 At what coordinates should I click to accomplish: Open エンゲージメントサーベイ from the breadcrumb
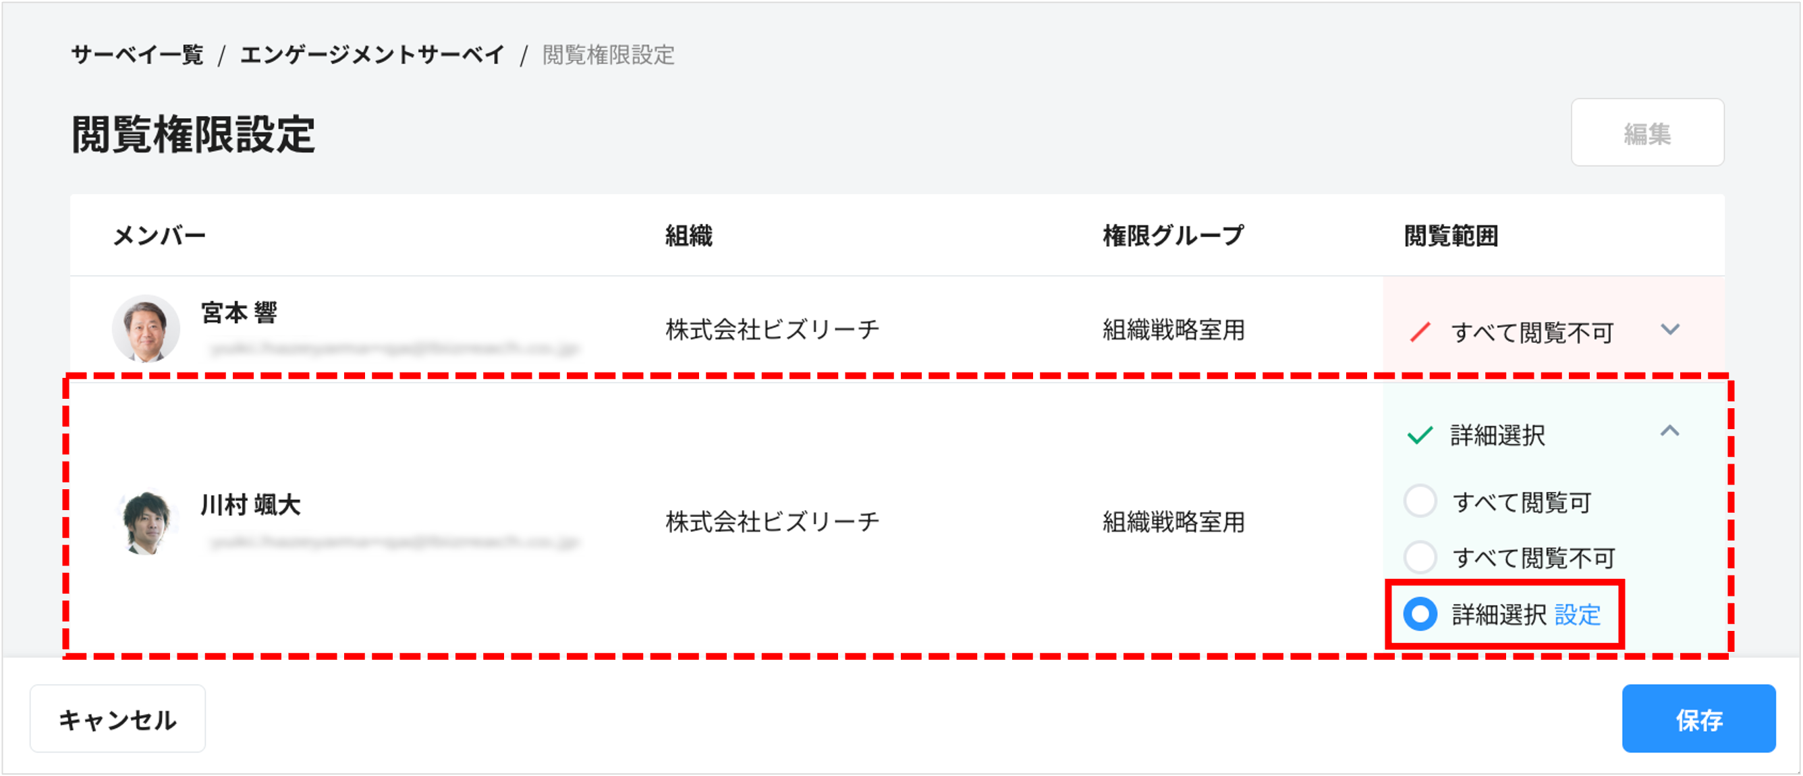click(372, 55)
